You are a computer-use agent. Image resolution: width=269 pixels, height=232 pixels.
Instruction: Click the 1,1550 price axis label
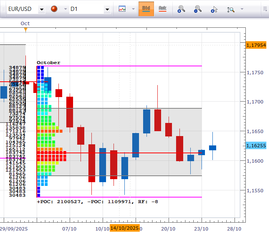pyautogui.click(x=255, y=191)
